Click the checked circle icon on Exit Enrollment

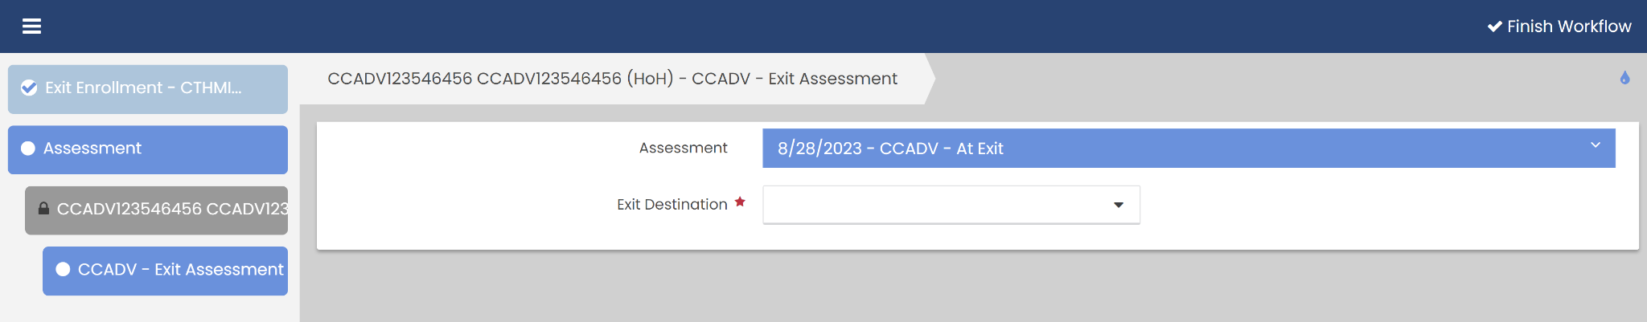click(29, 88)
